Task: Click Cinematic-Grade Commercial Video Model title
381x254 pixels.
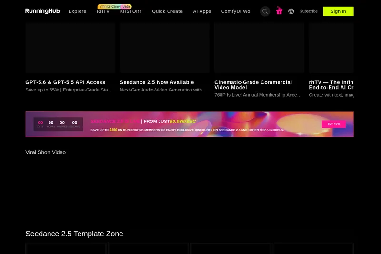Action: coord(253,85)
